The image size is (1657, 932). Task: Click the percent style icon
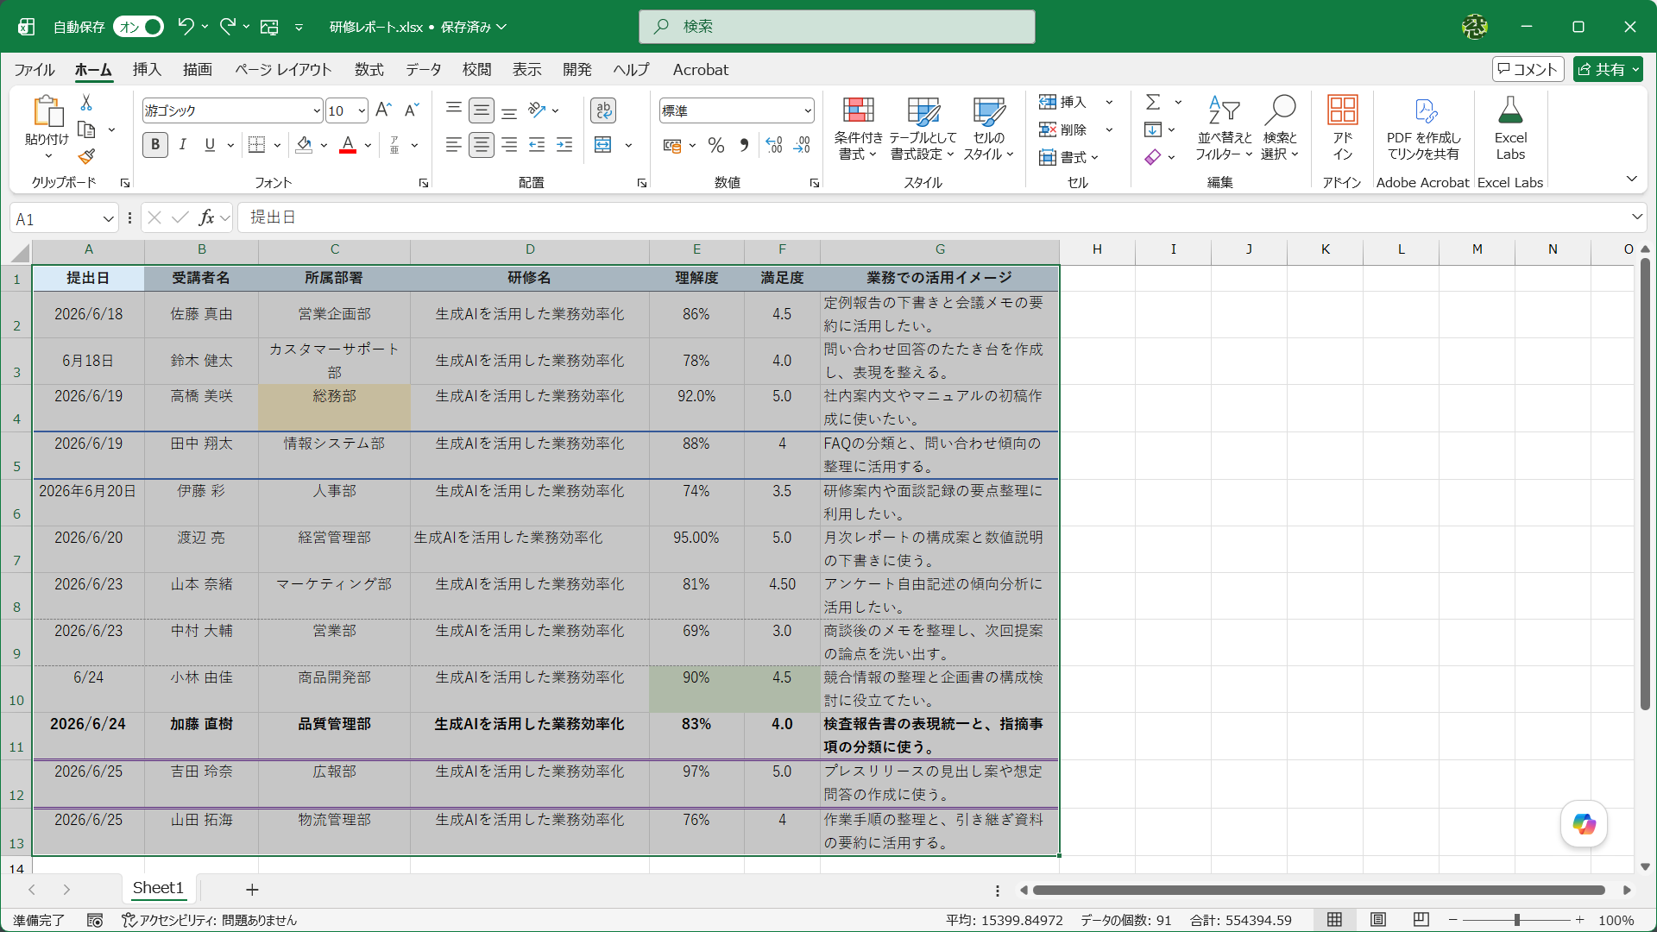(x=715, y=145)
